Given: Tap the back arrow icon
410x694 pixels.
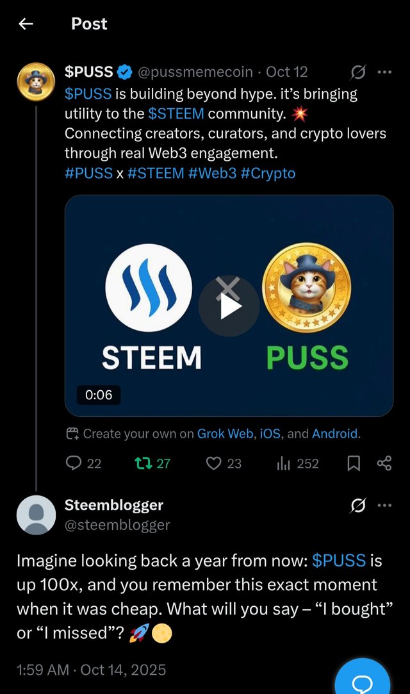Looking at the screenshot, I should pos(26,24).
